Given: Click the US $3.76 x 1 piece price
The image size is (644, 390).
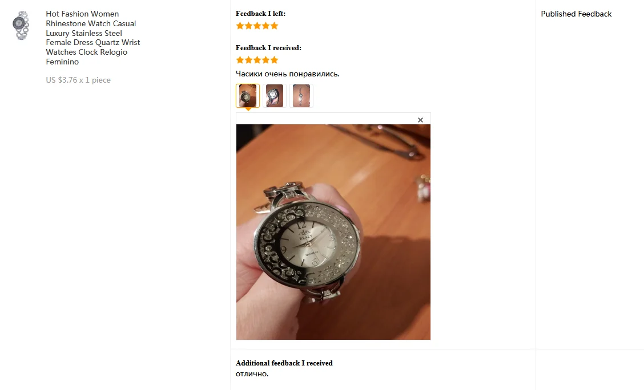Looking at the screenshot, I should [78, 80].
